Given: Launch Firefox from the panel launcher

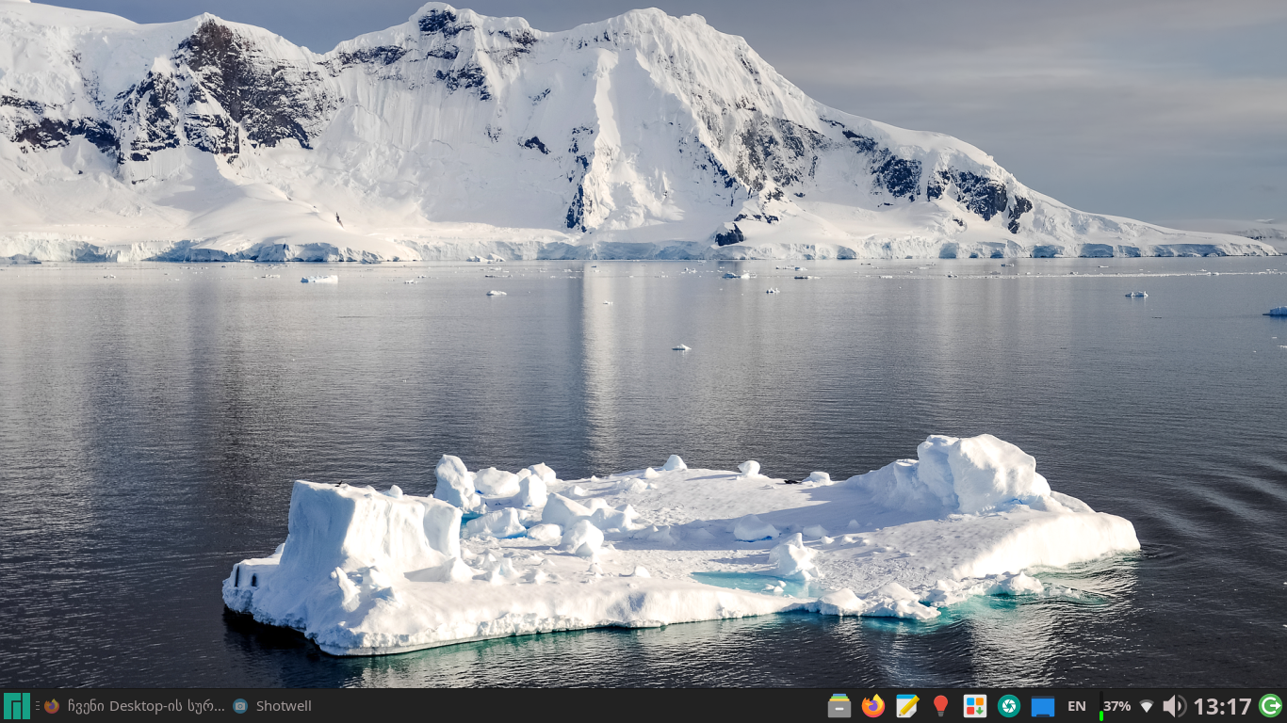Looking at the screenshot, I should [873, 706].
